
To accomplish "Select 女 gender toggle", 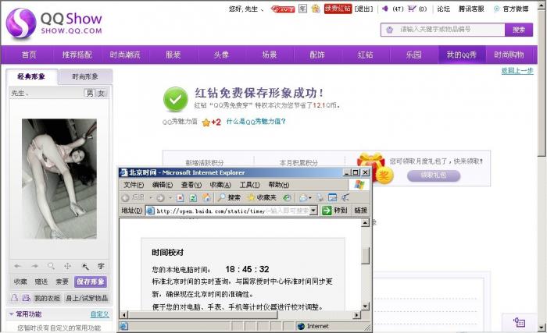I will (101, 93).
